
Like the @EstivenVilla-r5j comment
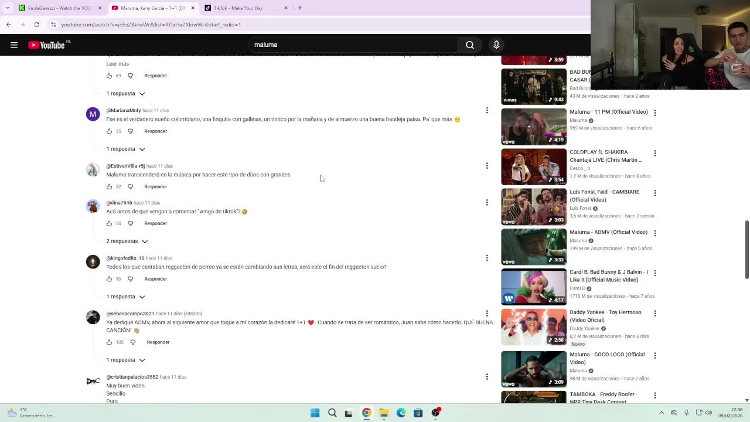pos(109,186)
